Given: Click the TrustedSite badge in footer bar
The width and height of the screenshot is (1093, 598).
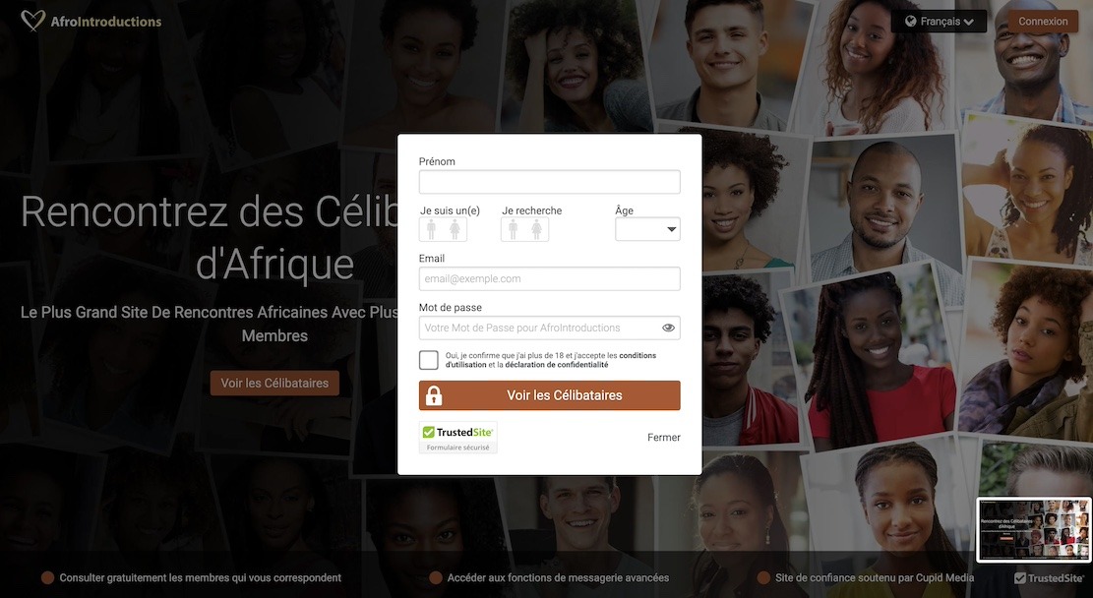Looking at the screenshot, I should click(x=1049, y=577).
